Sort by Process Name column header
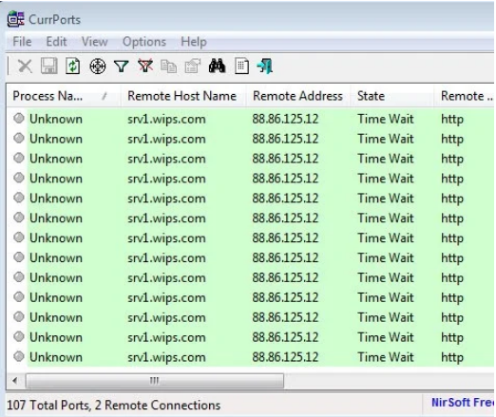496x417 pixels. 64,96
